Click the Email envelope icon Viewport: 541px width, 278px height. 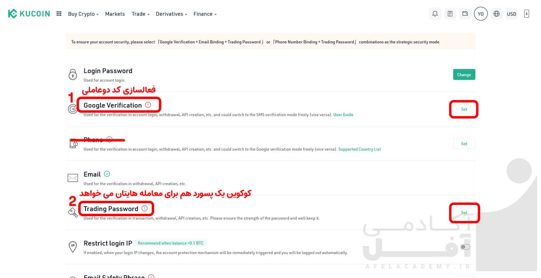click(73, 178)
